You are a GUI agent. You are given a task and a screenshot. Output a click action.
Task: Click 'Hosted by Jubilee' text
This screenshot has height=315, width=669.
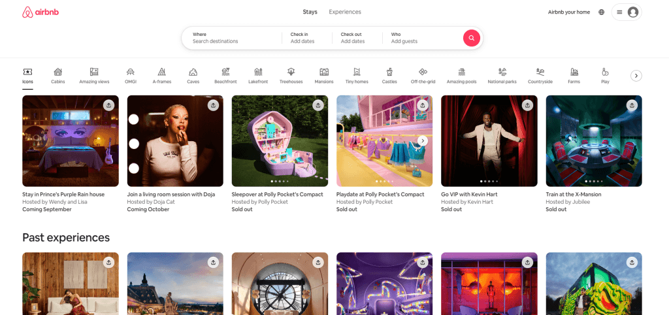click(568, 201)
